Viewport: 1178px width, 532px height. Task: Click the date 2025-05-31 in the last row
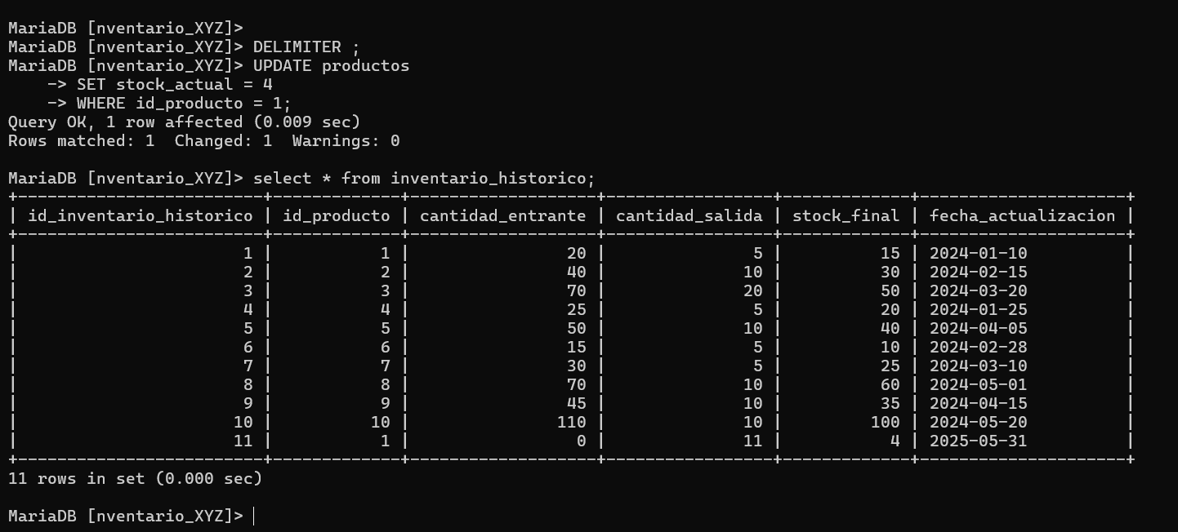(x=979, y=441)
